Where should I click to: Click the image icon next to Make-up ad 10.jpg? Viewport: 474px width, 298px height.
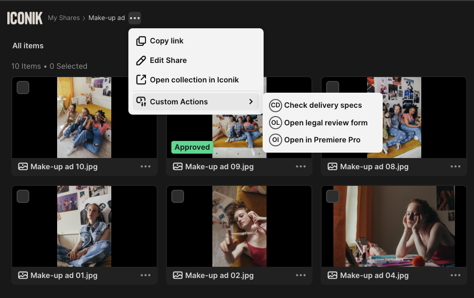[x=22, y=166]
